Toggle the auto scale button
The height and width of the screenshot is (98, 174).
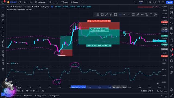[x=166, y=91]
